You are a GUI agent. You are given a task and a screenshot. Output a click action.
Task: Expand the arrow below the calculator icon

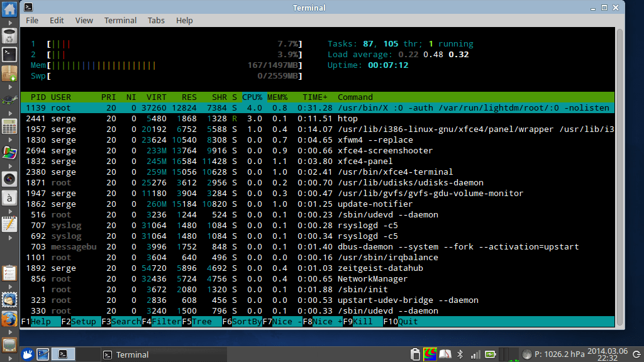coord(10,140)
